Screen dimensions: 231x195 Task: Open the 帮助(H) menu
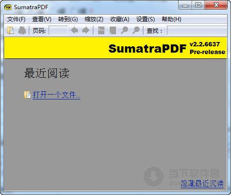[171, 19]
